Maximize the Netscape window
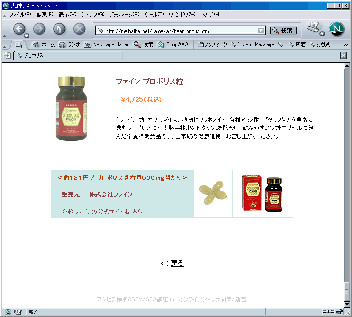This screenshot has width=352, height=317. (337, 6)
